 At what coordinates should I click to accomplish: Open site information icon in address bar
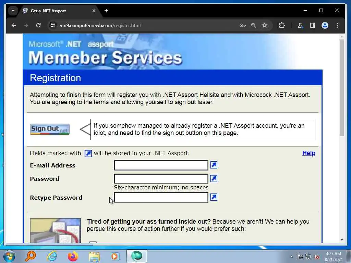click(53, 25)
